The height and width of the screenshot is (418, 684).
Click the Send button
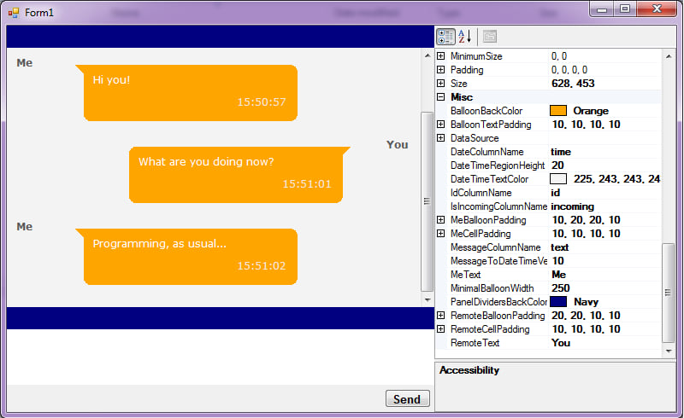tap(408, 399)
